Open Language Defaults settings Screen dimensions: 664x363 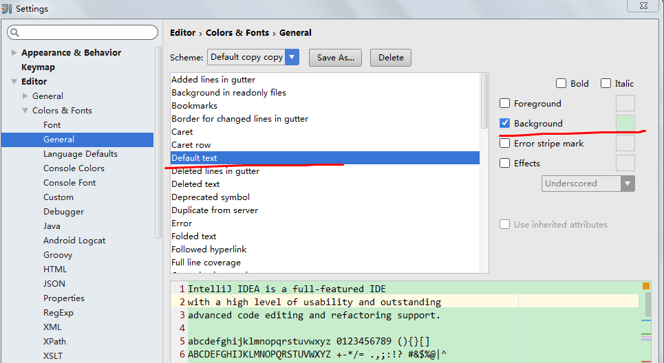[81, 153]
